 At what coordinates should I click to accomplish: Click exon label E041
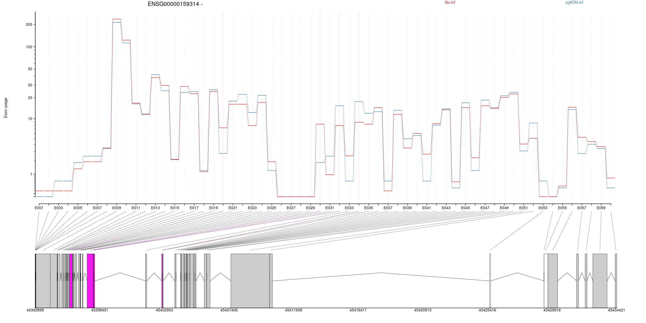[427, 208]
